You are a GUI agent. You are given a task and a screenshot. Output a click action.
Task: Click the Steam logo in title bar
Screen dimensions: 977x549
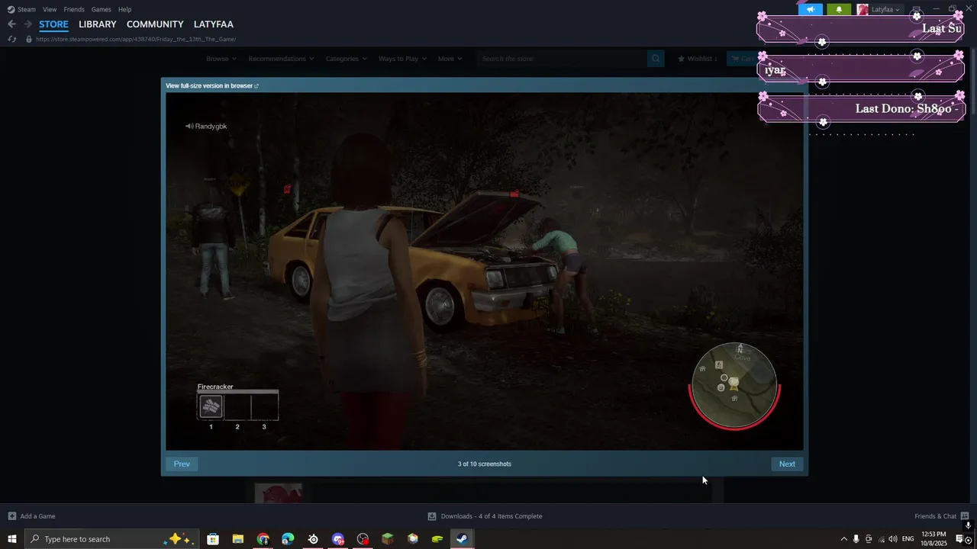(x=11, y=9)
